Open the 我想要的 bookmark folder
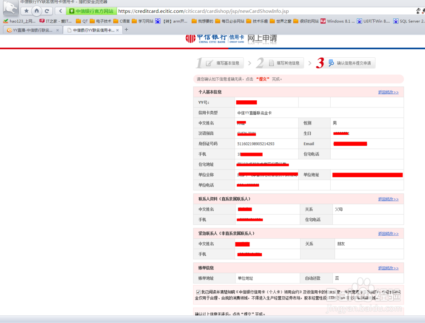425x323 pixels. coord(202,21)
